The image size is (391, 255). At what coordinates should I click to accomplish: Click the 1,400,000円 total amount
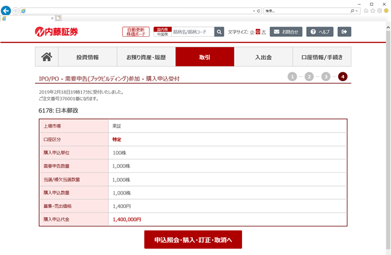click(127, 219)
